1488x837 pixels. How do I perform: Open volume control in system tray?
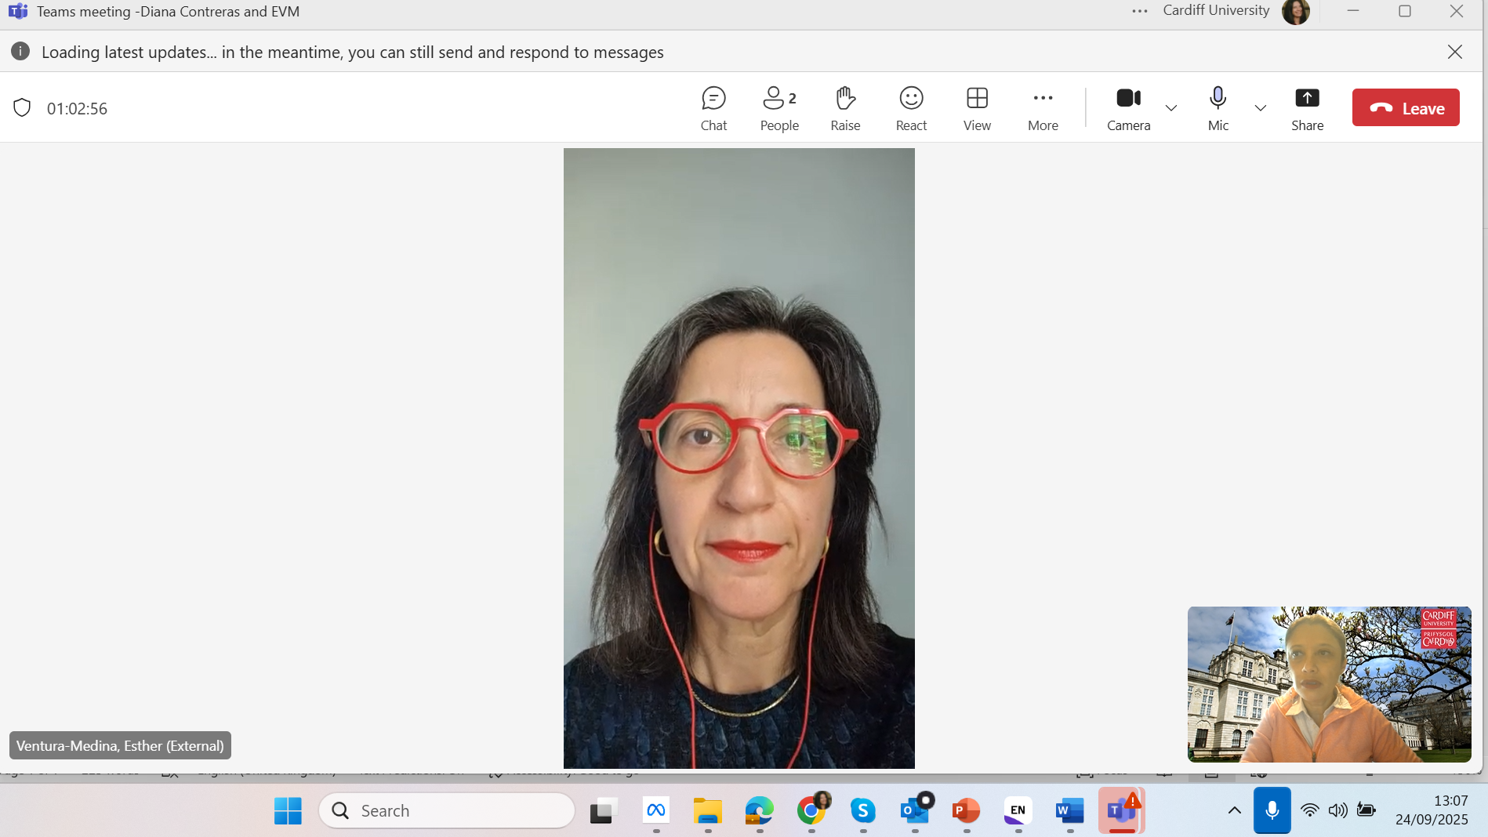point(1337,810)
